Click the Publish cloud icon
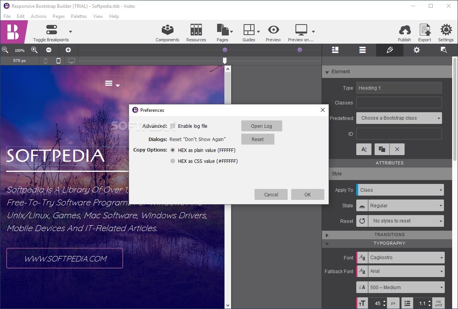458x309 pixels. click(x=405, y=30)
